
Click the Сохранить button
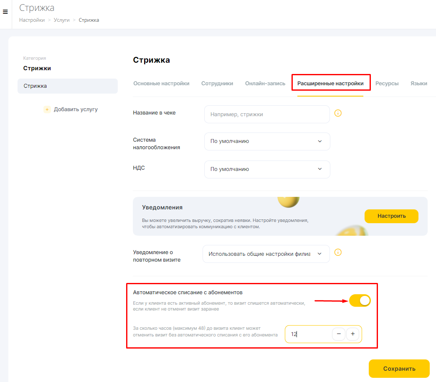pyautogui.click(x=399, y=369)
